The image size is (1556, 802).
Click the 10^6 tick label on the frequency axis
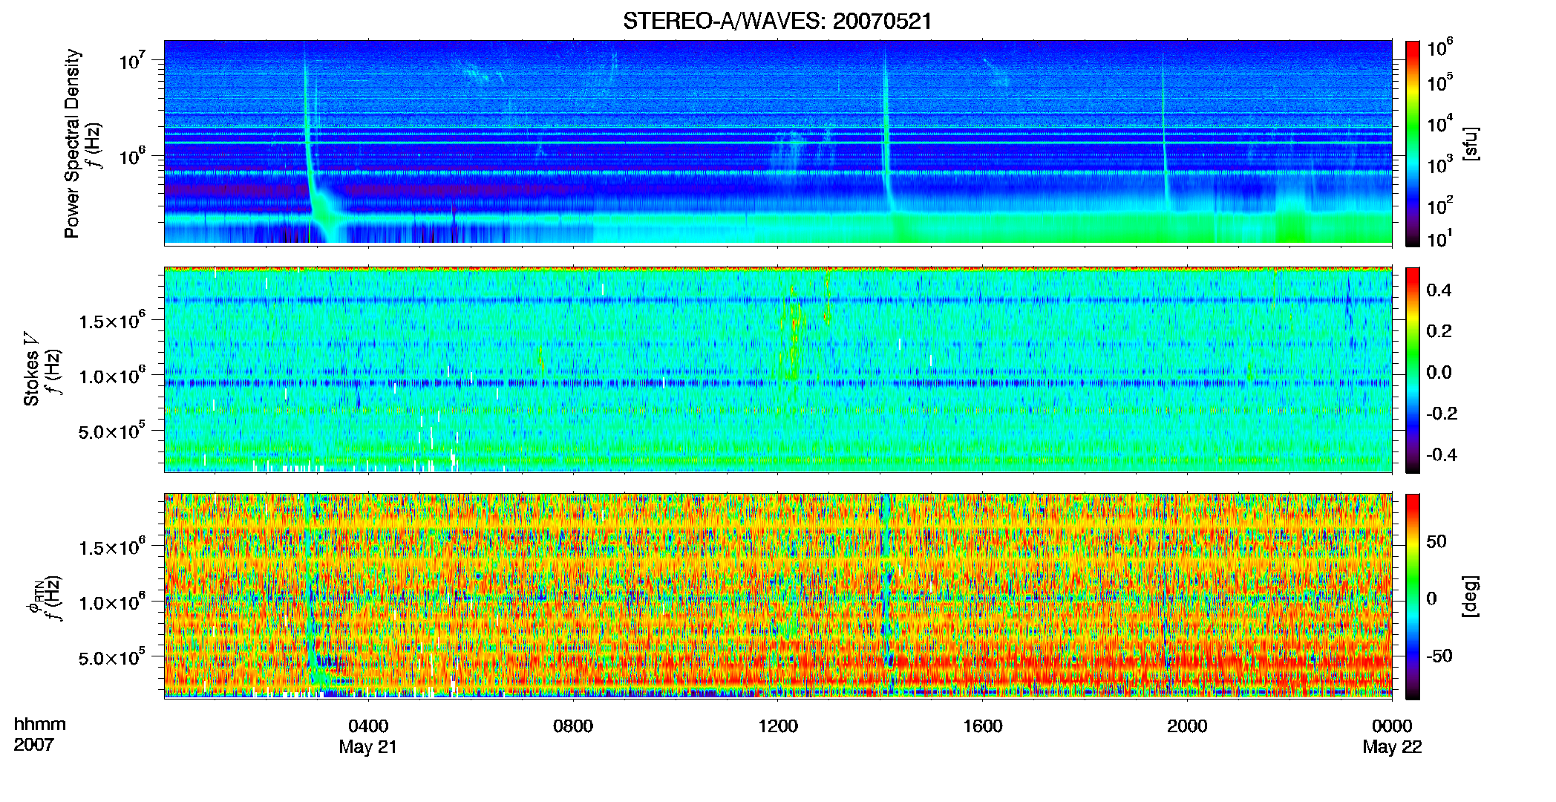(131, 156)
